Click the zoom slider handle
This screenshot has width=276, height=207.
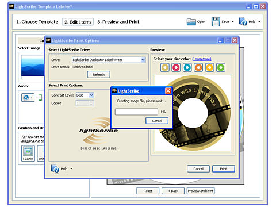coord(40,98)
